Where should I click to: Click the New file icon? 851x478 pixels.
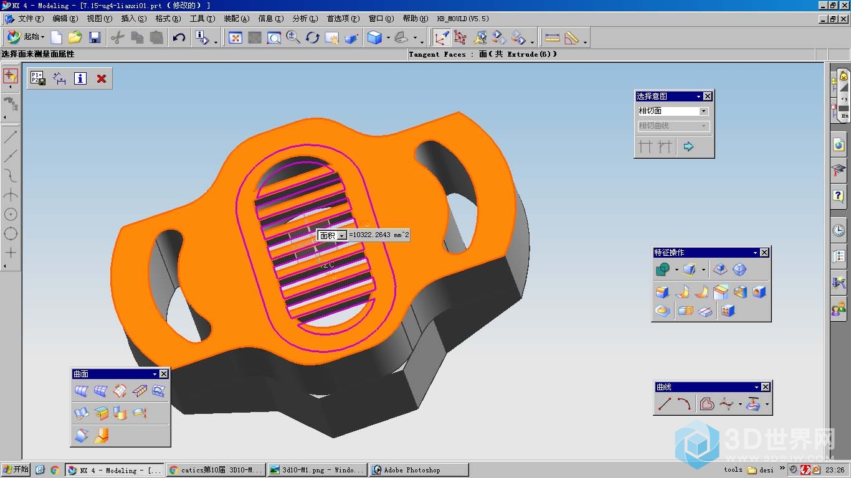pyautogui.click(x=57, y=37)
